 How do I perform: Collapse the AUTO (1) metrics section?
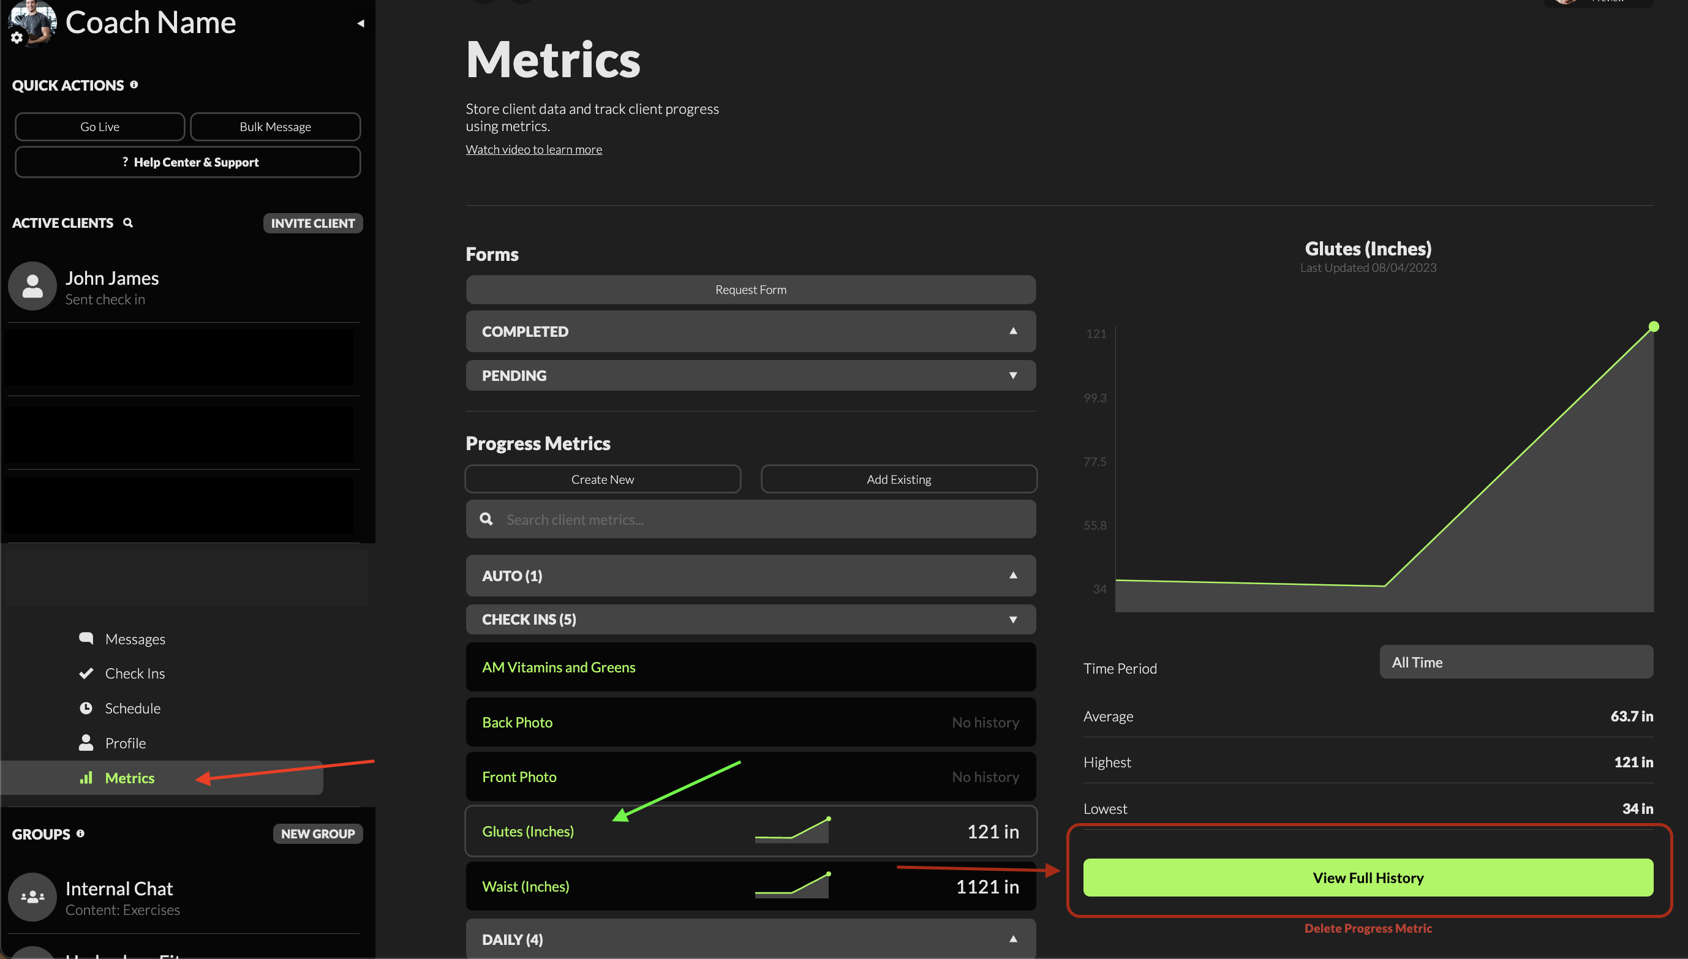[1013, 576]
